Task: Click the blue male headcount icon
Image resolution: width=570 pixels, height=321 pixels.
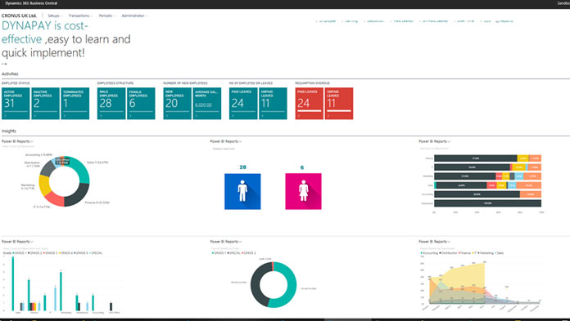Action: pyautogui.click(x=242, y=191)
